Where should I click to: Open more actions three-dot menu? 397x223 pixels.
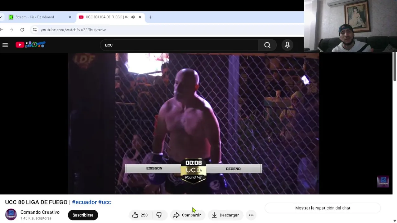click(x=251, y=215)
